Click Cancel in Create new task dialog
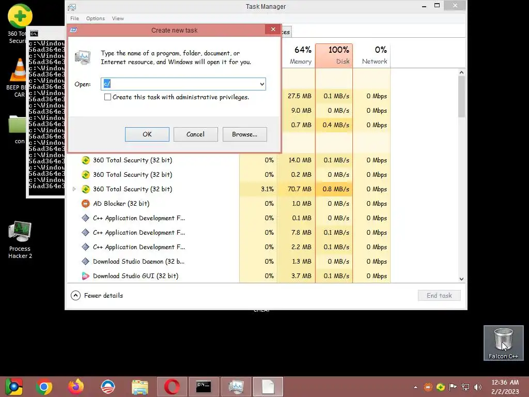Image resolution: width=529 pixels, height=397 pixels. point(196,134)
